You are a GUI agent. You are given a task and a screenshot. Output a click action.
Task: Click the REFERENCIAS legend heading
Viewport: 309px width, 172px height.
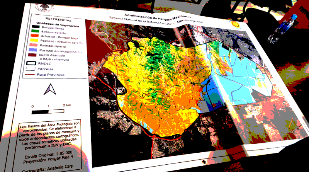coord(59,19)
